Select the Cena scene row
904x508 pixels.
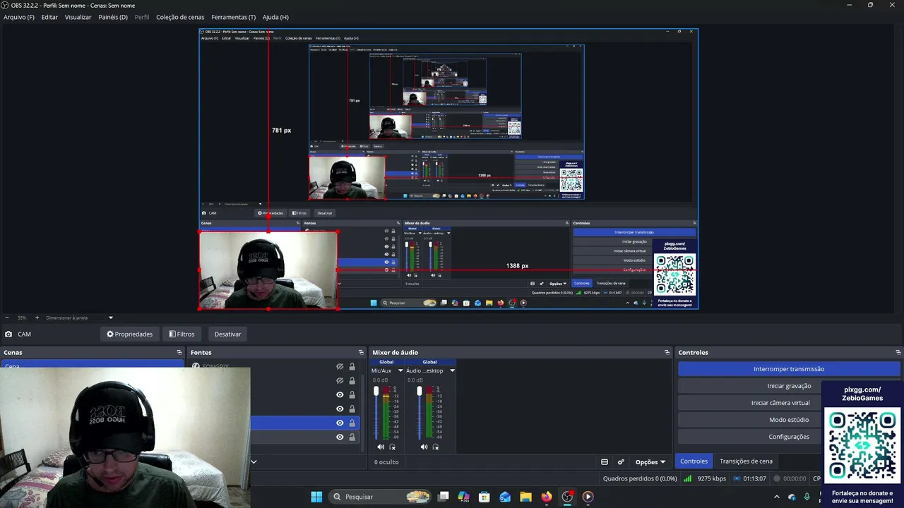92,365
